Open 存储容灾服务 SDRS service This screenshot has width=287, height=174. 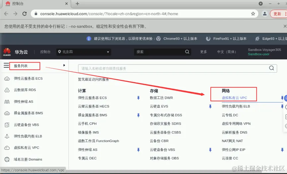166,123
